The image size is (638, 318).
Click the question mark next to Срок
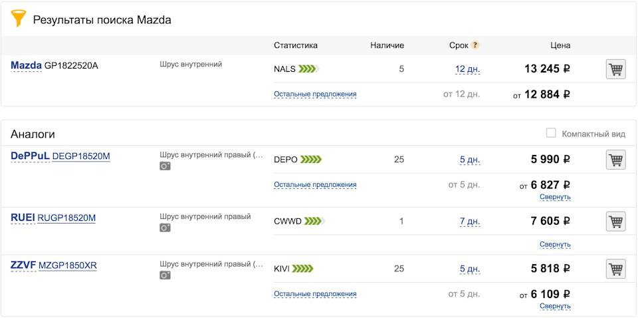coord(475,45)
